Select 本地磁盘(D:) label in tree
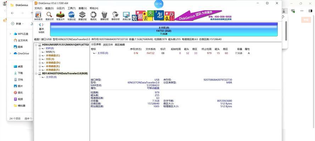 (53, 63)
